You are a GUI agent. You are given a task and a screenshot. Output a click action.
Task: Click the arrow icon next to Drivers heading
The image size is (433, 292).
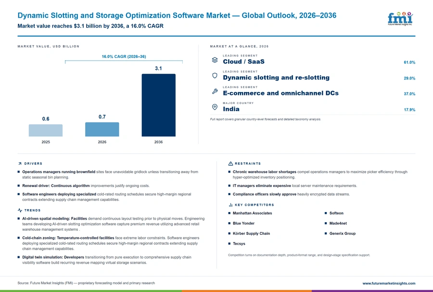[20, 164]
